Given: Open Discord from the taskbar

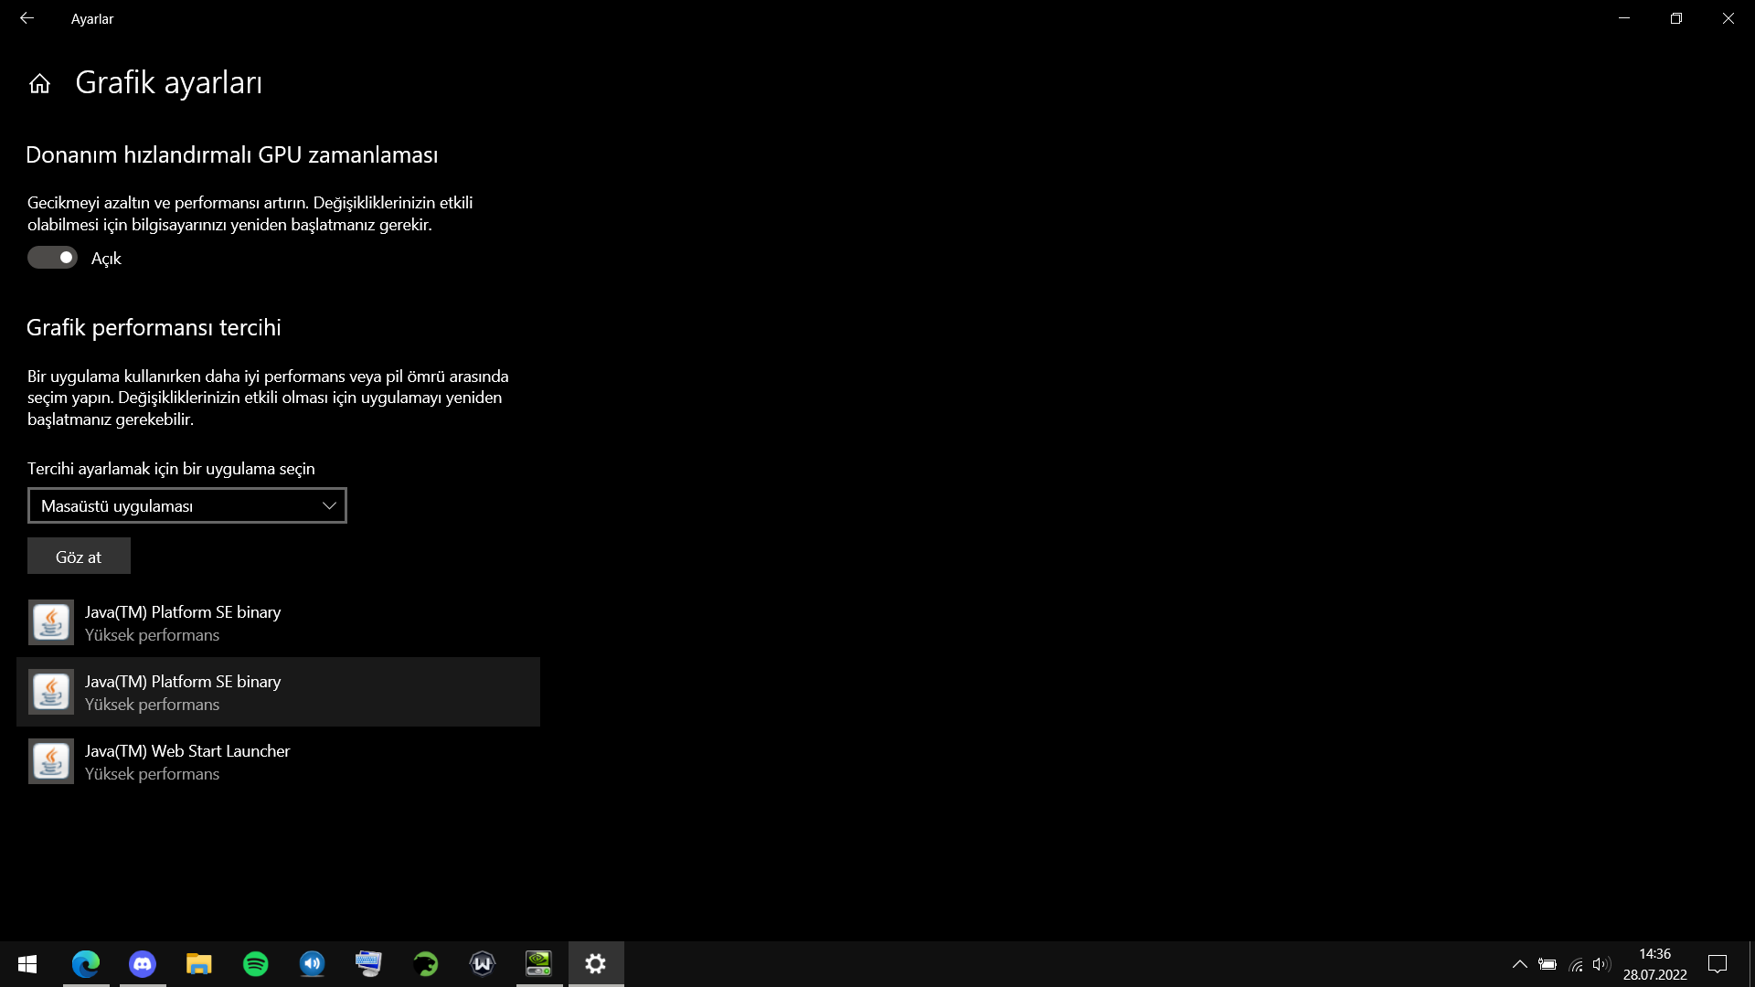Looking at the screenshot, I should [x=143, y=964].
